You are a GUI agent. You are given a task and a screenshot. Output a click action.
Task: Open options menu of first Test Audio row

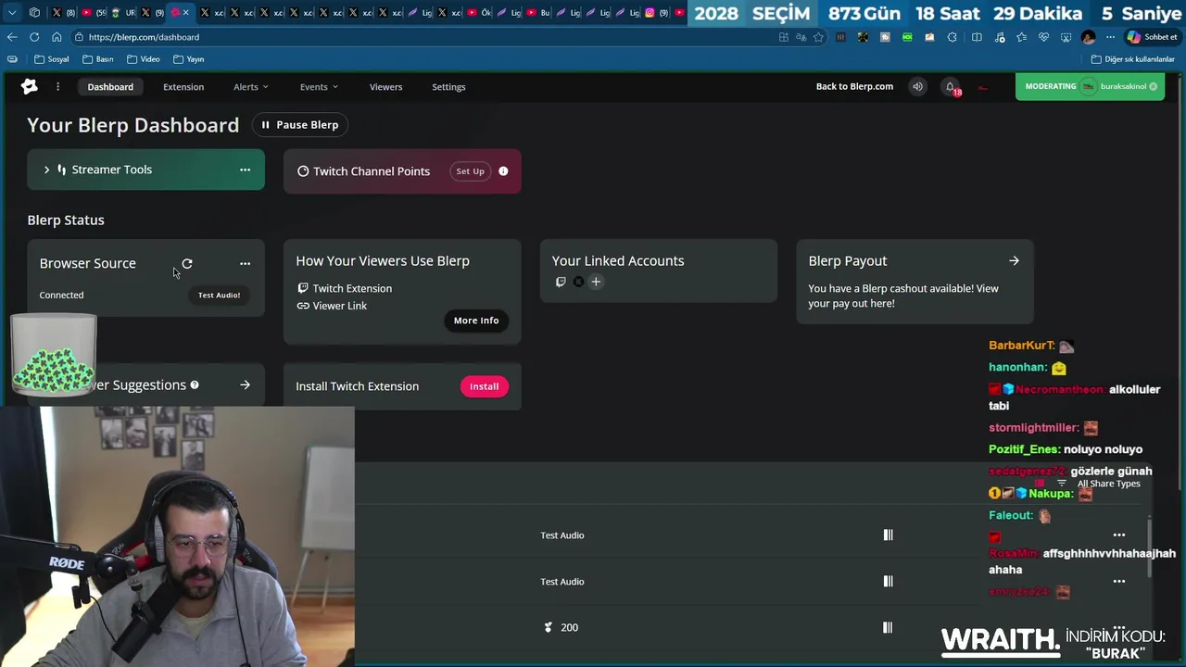(1119, 535)
